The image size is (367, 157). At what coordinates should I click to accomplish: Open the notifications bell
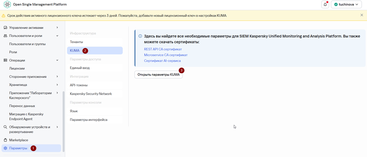325,5
